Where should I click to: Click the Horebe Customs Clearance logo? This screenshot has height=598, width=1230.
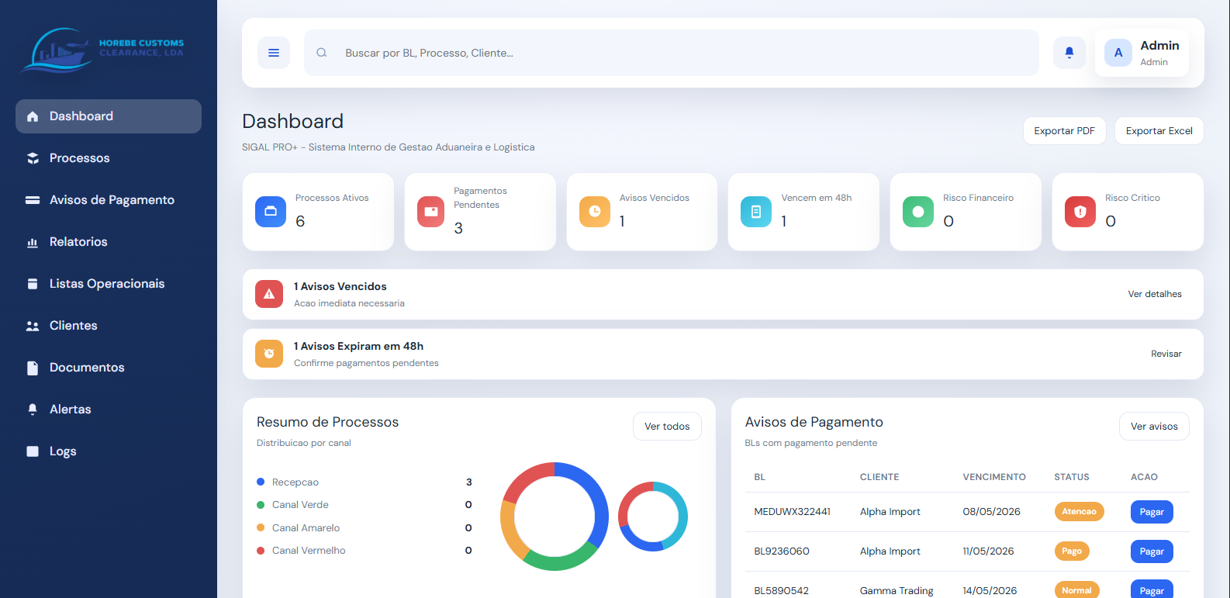click(104, 50)
